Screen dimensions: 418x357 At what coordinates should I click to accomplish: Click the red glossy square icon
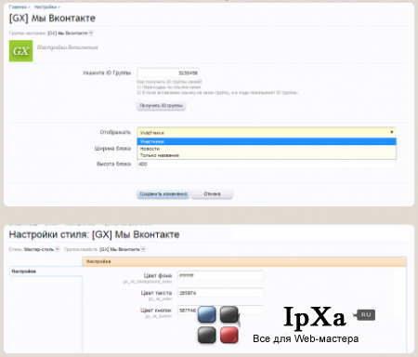click(x=229, y=336)
